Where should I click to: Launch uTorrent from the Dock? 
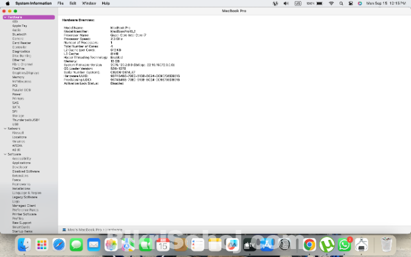pos(327,245)
